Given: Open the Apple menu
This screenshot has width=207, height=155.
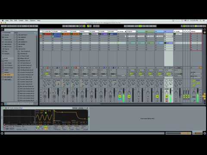Looking at the screenshot, I should tap(3, 21).
